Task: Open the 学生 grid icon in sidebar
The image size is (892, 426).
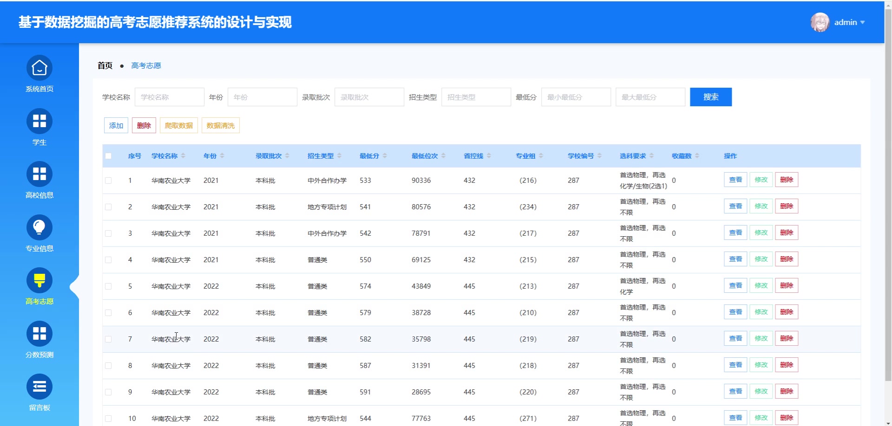Action: tap(39, 121)
